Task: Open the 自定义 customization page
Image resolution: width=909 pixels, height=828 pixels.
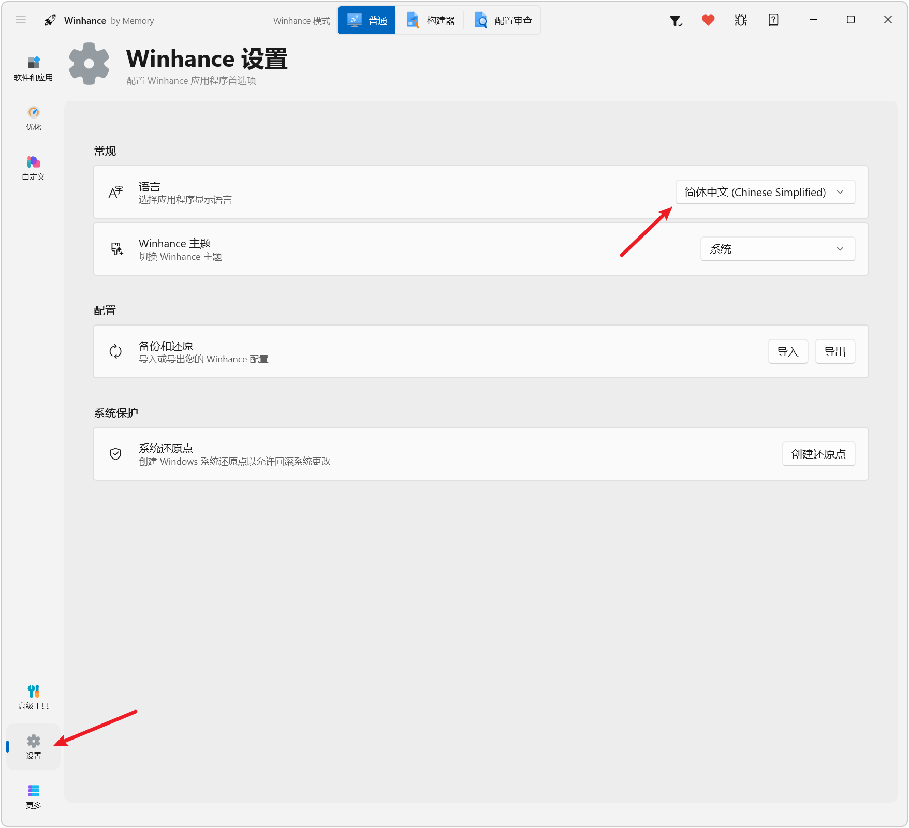Action: coord(34,168)
